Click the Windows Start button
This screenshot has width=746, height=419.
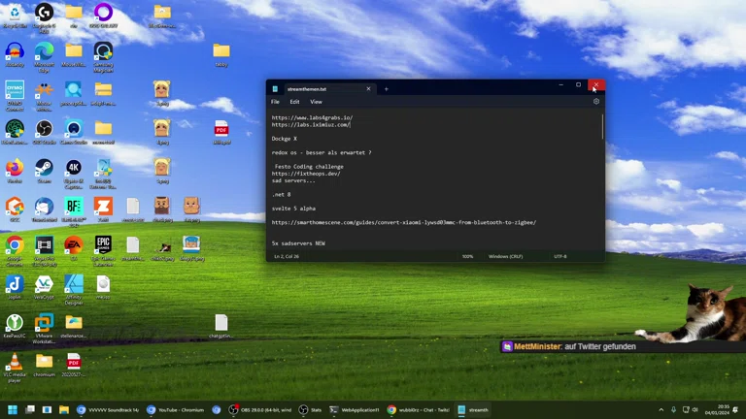point(13,409)
